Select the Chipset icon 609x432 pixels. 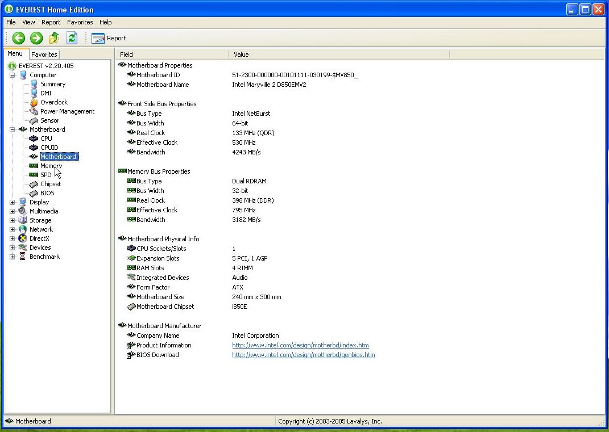pyautogui.click(x=34, y=184)
